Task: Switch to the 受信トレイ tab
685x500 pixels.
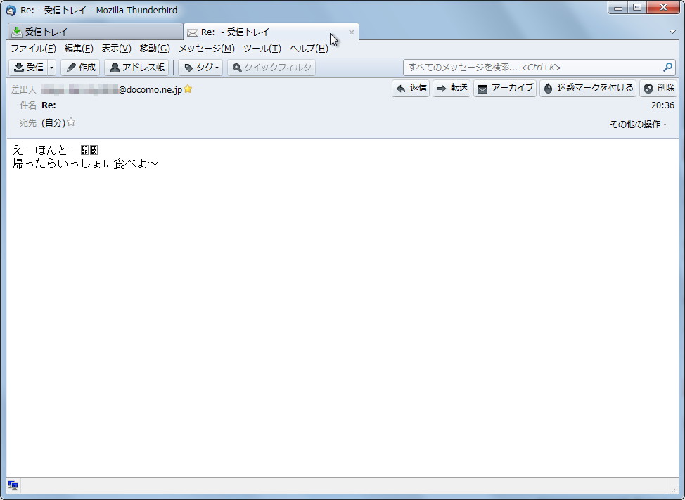Action: (95, 32)
